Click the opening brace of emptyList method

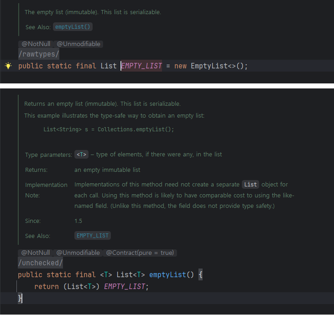[200, 275]
